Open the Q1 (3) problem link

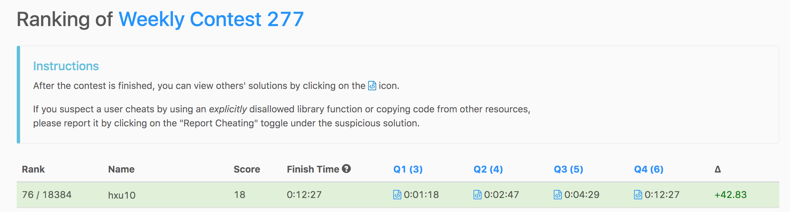pos(408,169)
